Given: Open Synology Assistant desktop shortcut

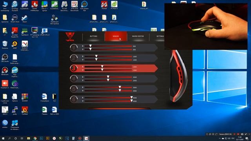Looking at the screenshot, I should point(15,6).
